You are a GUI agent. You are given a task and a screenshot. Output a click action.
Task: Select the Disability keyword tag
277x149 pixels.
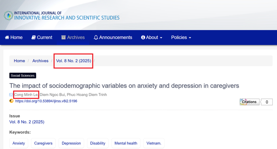tap(98, 143)
